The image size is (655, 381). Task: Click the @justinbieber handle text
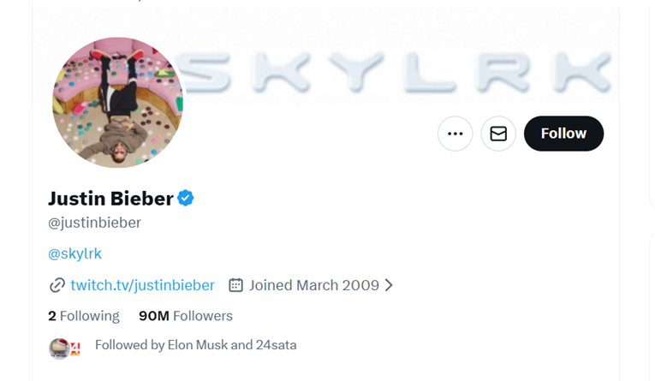point(94,223)
